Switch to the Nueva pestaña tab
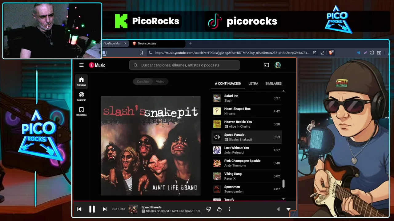394x221 pixels. pyautogui.click(x=157, y=44)
